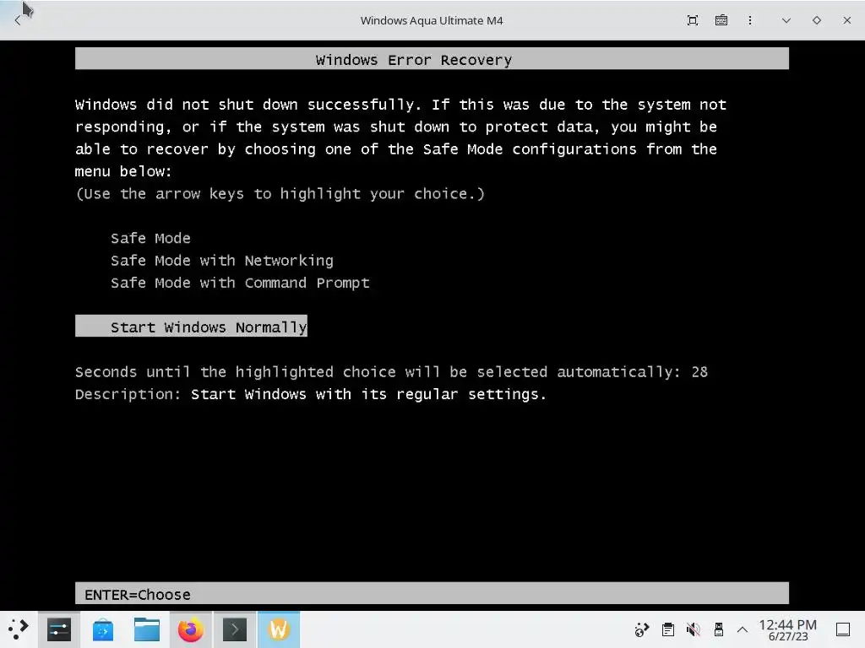The width and height of the screenshot is (865, 648).
Task: Open System Settings from the taskbar
Action: point(59,629)
